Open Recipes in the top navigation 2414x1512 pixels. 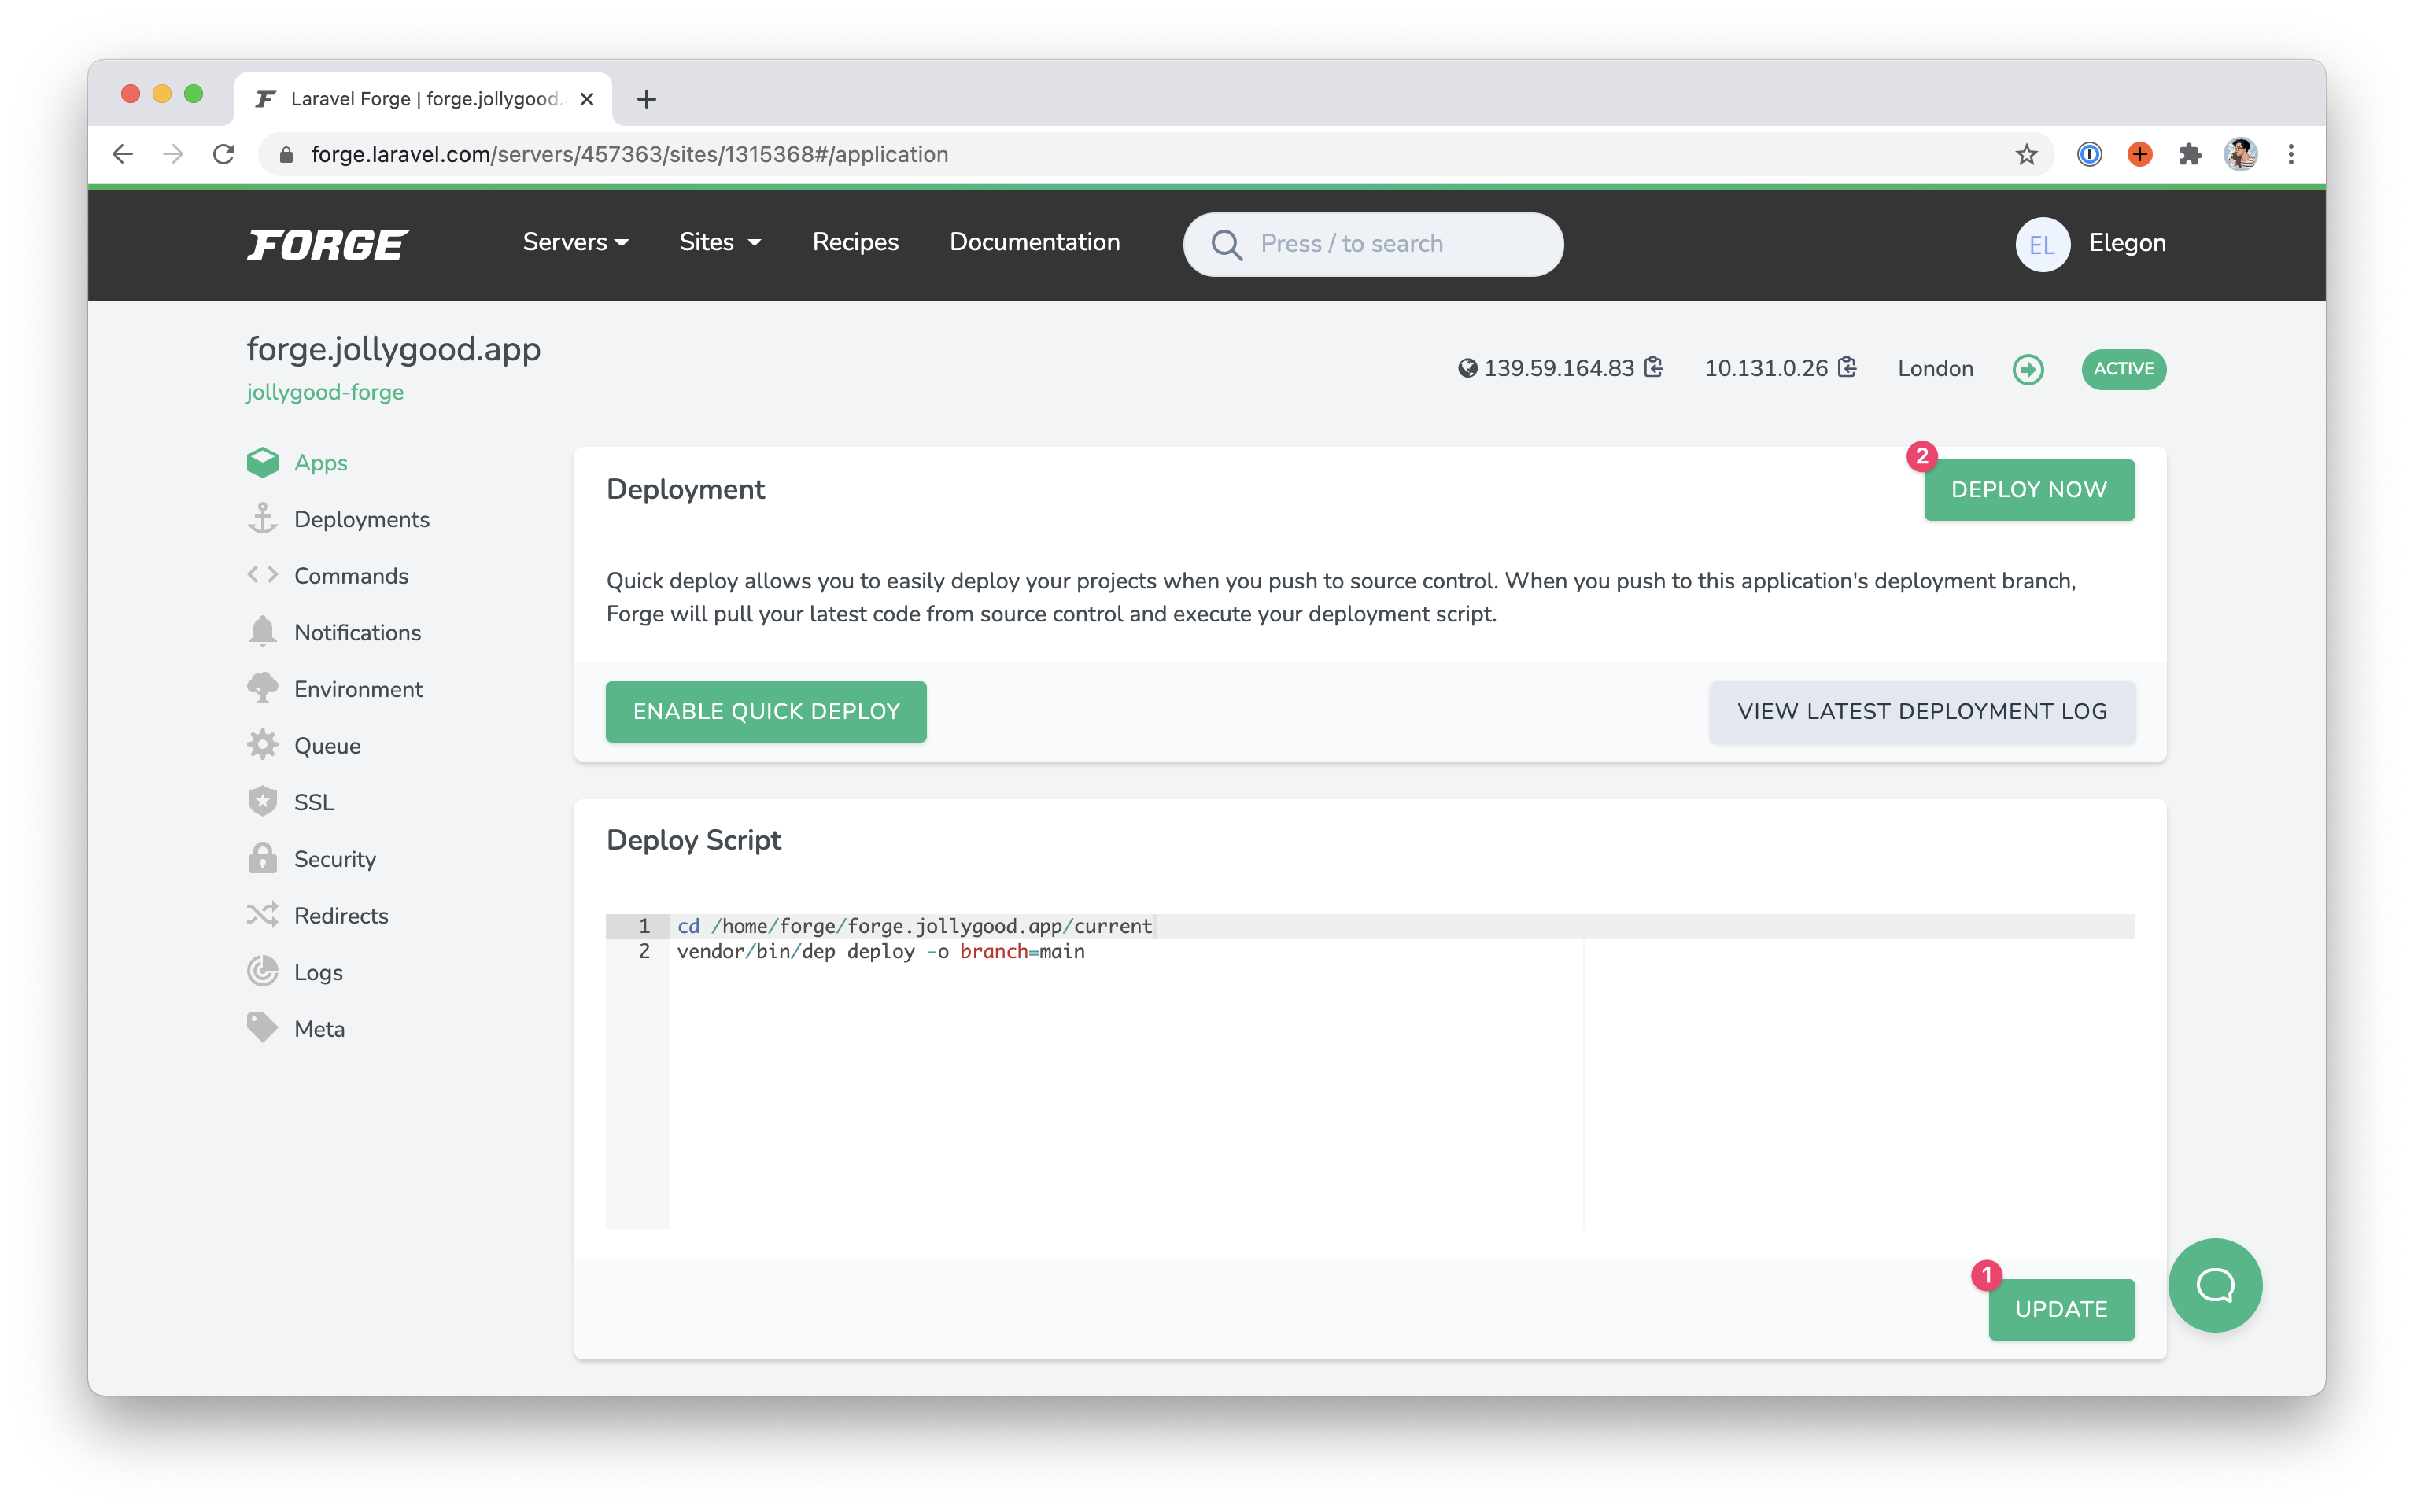855,242
